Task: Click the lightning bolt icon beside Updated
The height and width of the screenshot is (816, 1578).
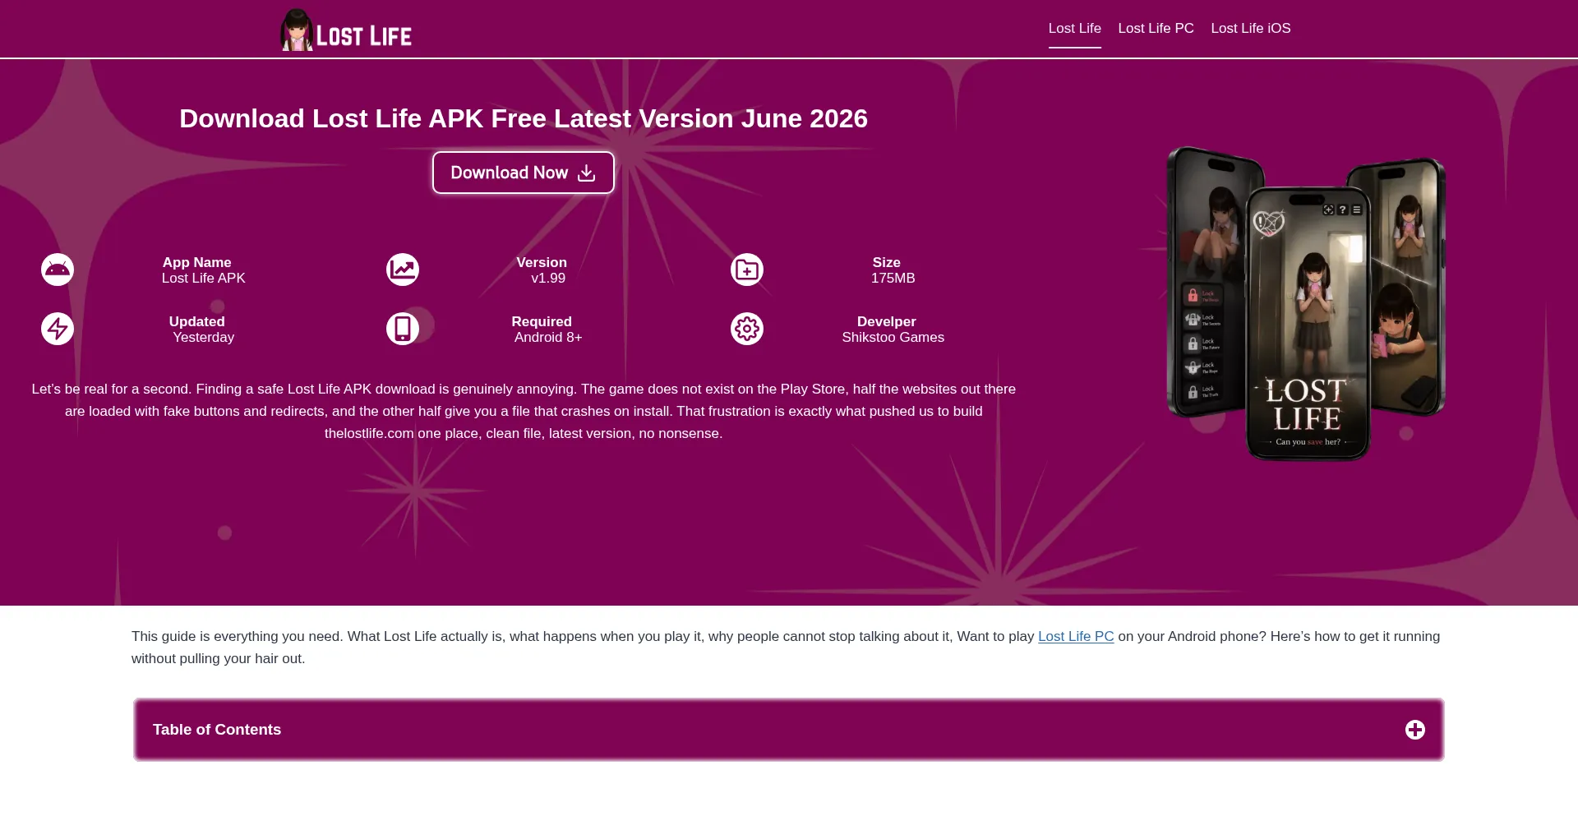Action: pyautogui.click(x=58, y=329)
